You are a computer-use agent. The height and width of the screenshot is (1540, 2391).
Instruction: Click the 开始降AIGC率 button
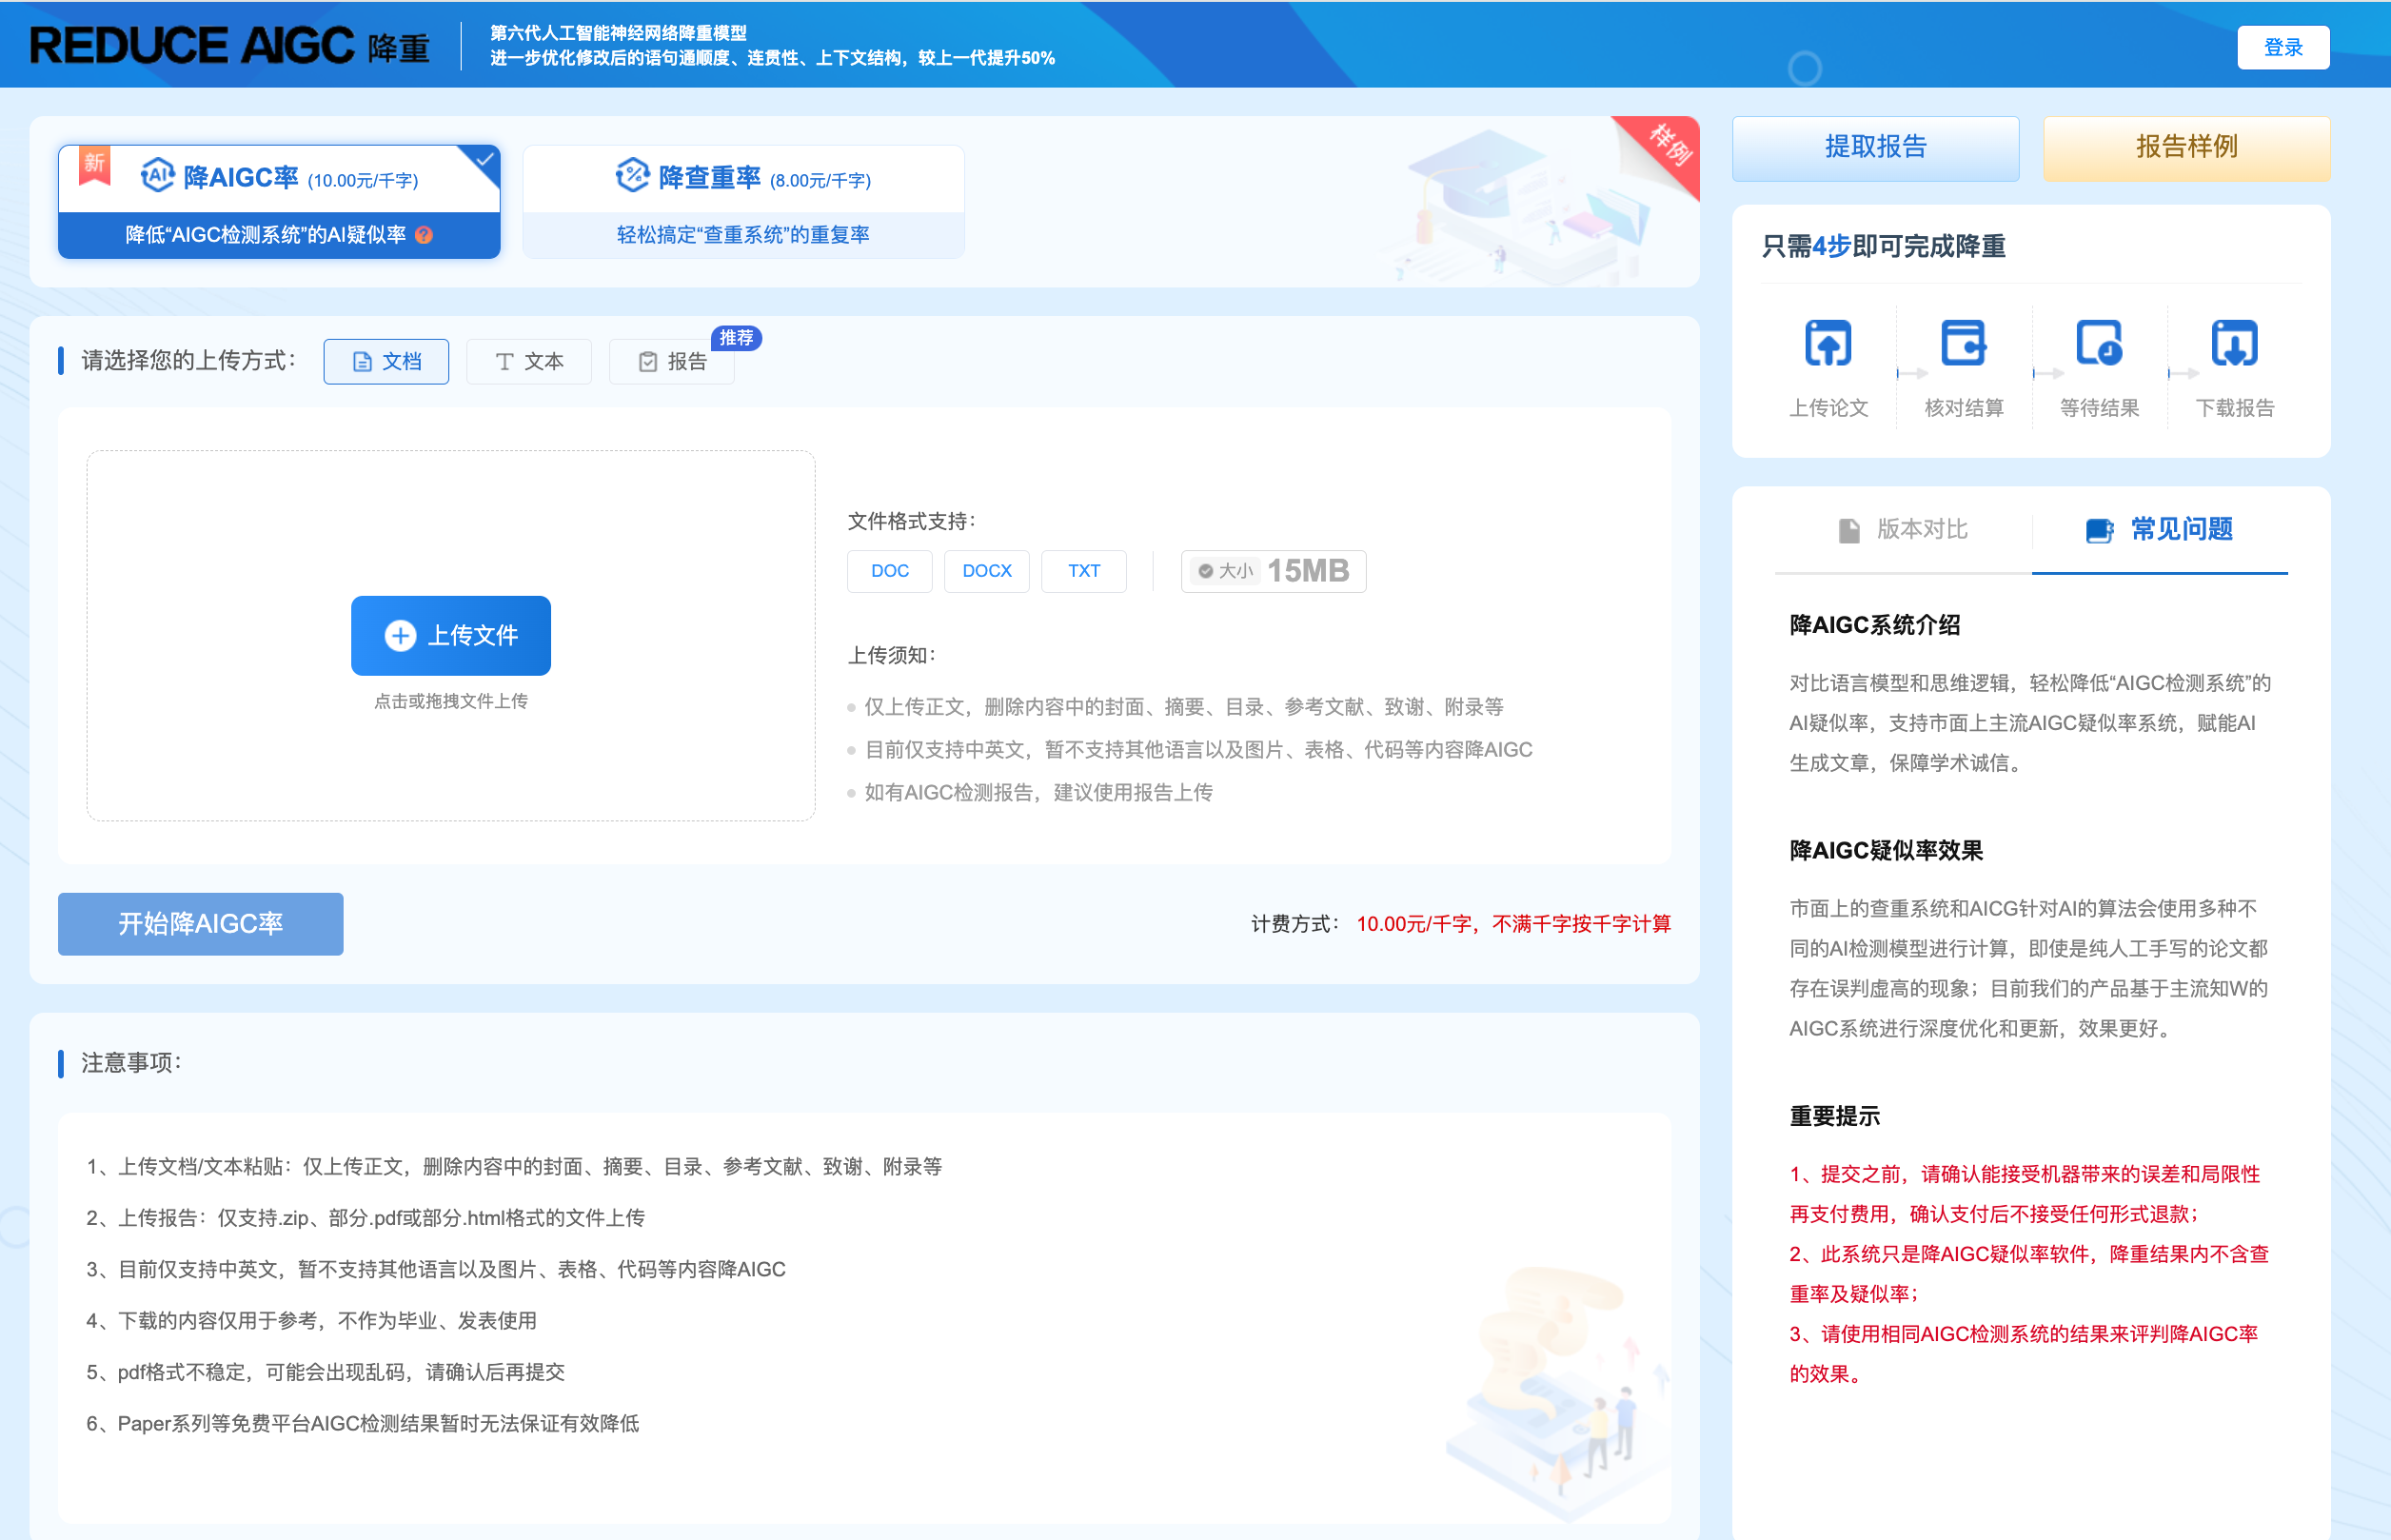click(x=201, y=924)
